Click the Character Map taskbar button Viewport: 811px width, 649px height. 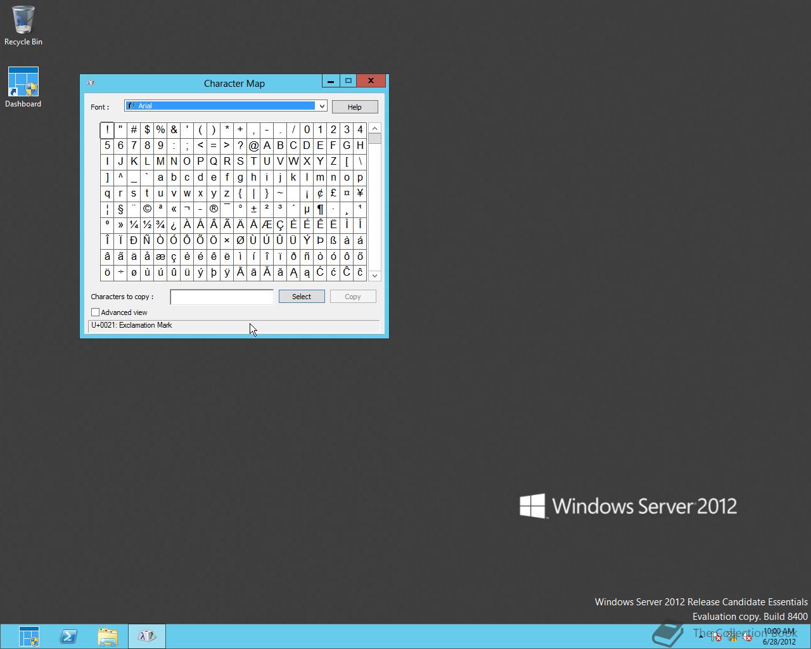coord(147,636)
